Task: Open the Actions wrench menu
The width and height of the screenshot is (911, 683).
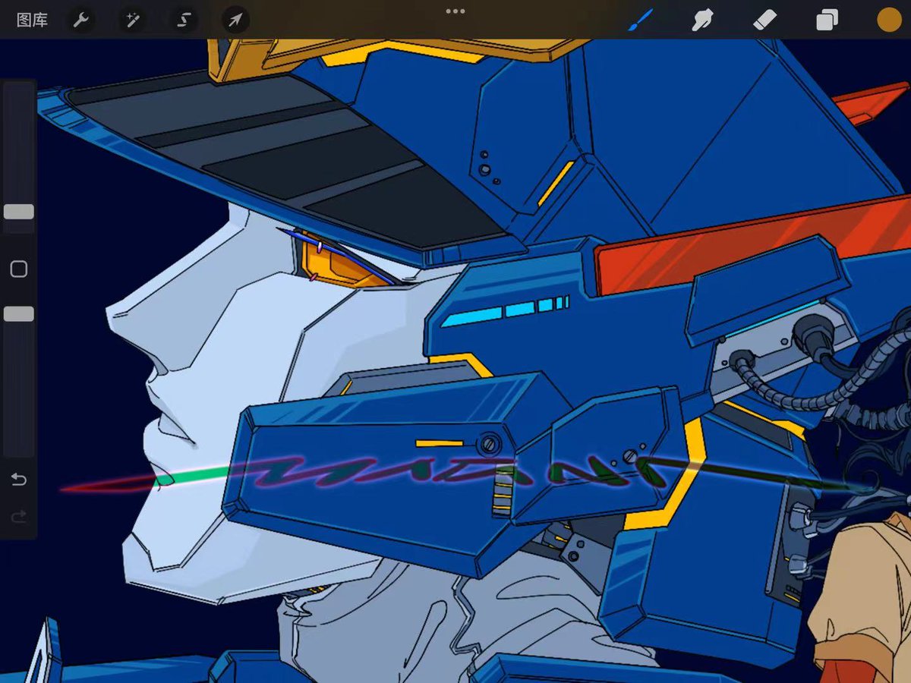Action: point(82,20)
